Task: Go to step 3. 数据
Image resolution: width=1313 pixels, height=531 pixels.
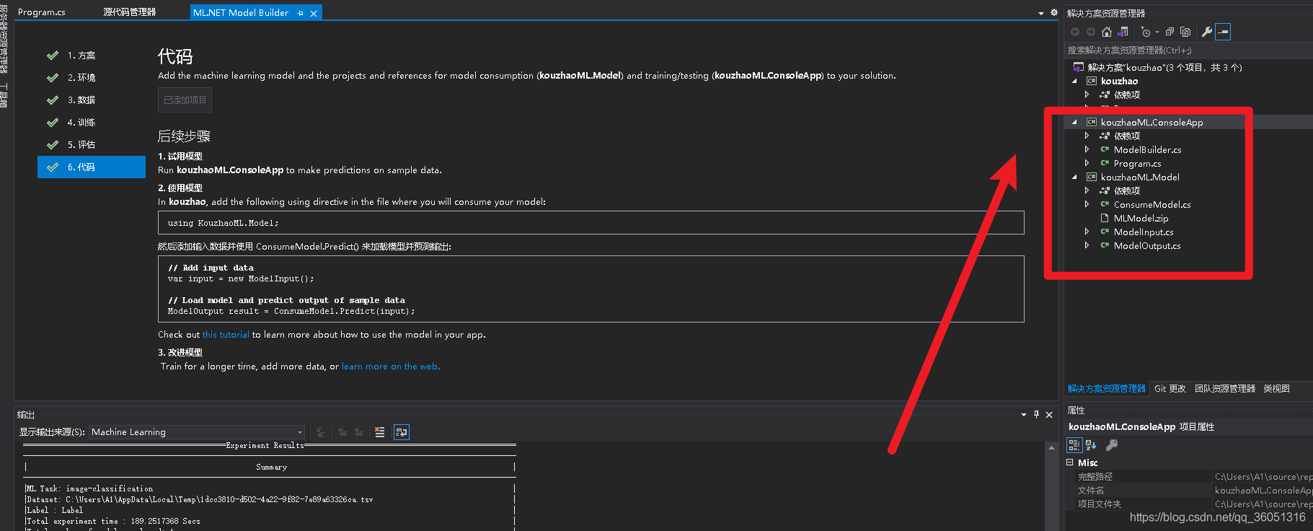Action: [92, 100]
